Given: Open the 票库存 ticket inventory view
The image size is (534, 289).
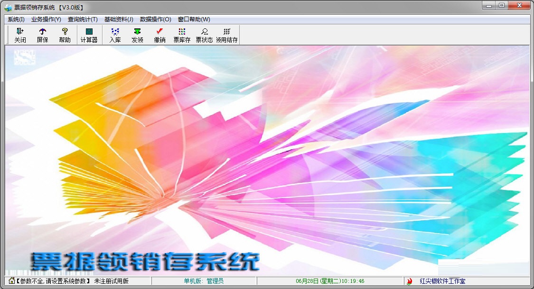Looking at the screenshot, I should pos(181,34).
